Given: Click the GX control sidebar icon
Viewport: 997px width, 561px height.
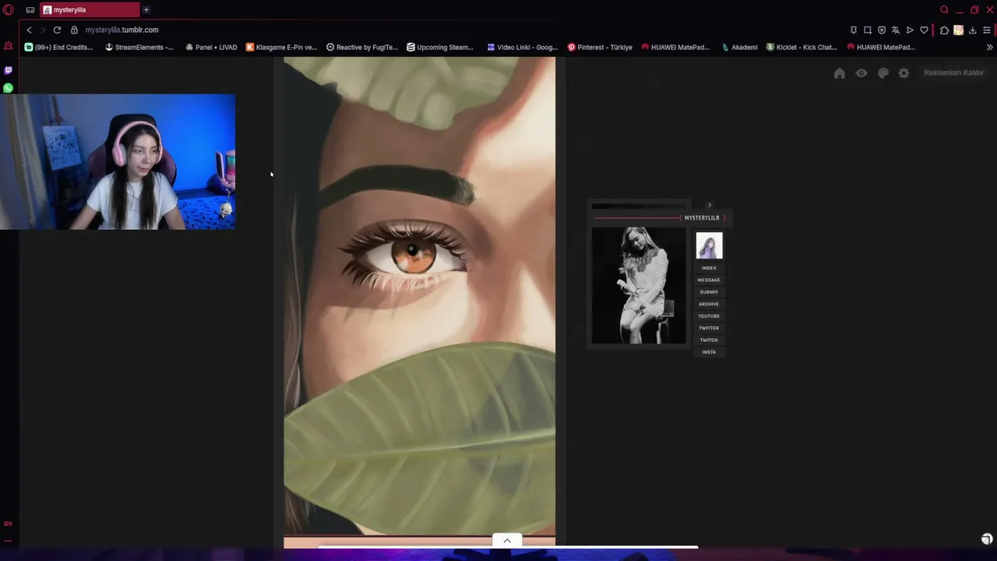Looking at the screenshot, I should click(9, 524).
